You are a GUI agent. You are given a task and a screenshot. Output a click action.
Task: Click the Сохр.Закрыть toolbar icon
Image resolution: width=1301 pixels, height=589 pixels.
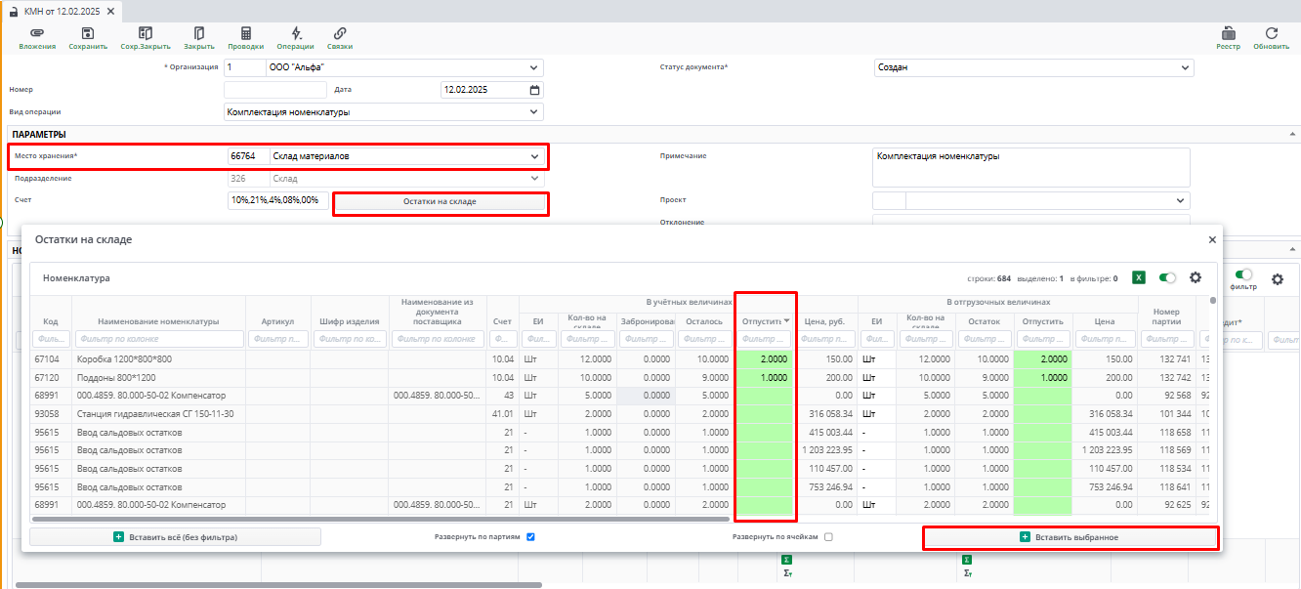[x=146, y=33]
